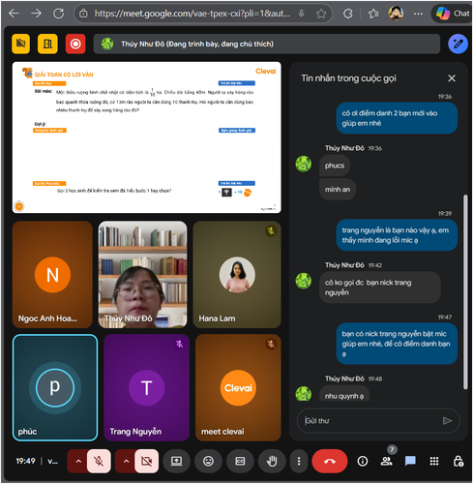
Task: Click the site security lock icon
Action: (x=83, y=14)
